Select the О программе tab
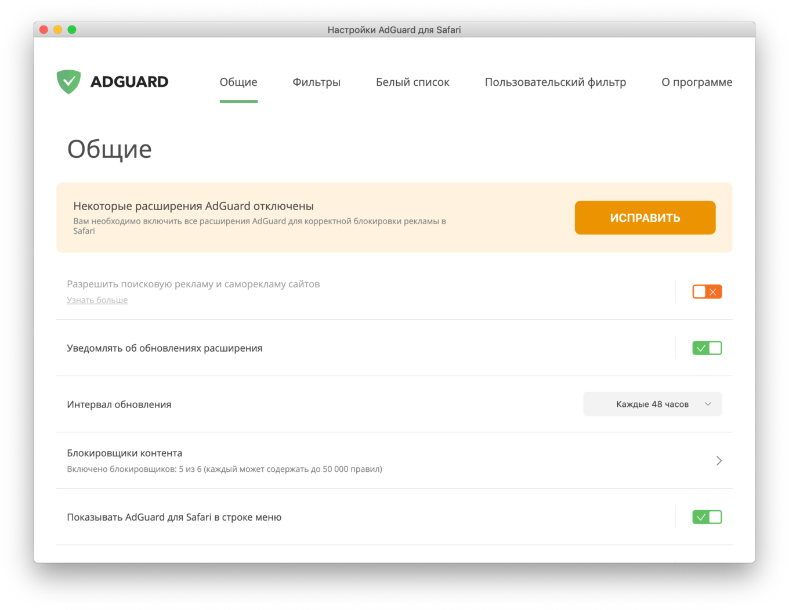 [697, 82]
